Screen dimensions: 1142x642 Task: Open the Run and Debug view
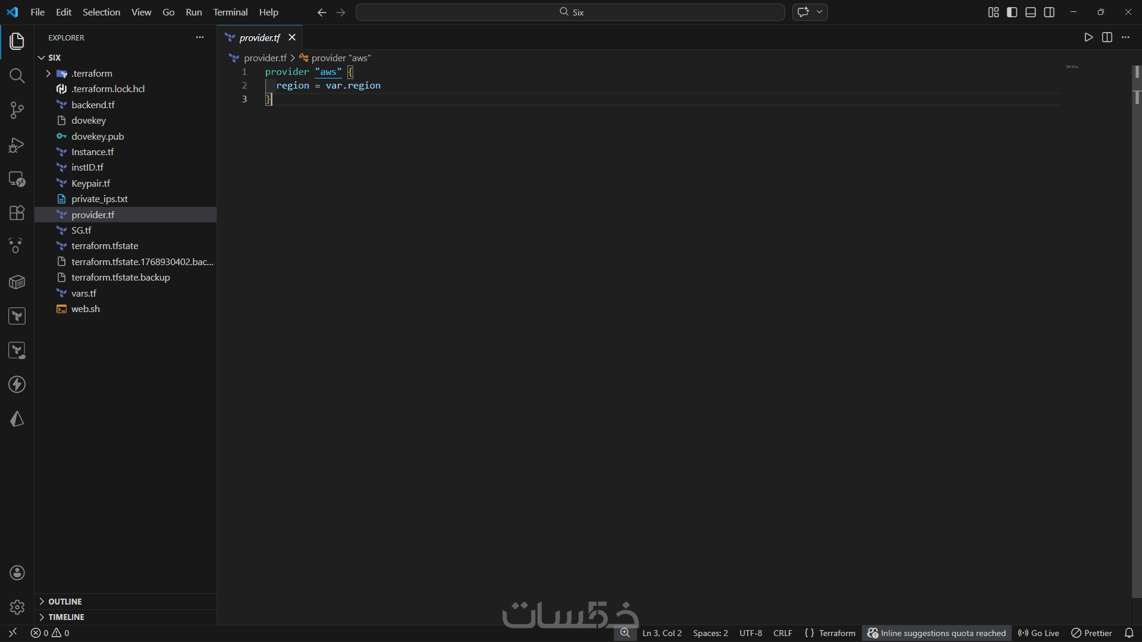coord(17,144)
